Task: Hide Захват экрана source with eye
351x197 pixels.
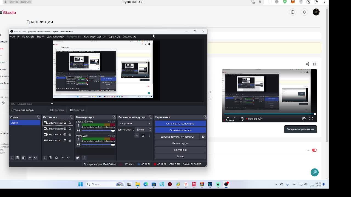Action: (x=65, y=129)
